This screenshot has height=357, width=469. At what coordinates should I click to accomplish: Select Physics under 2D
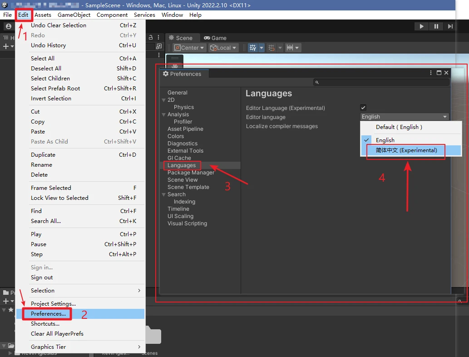click(x=184, y=107)
